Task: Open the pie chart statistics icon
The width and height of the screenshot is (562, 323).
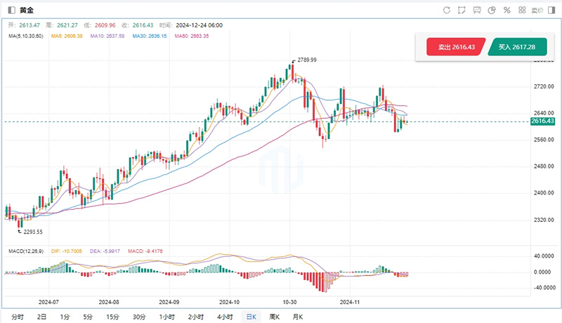Action: tap(492, 10)
